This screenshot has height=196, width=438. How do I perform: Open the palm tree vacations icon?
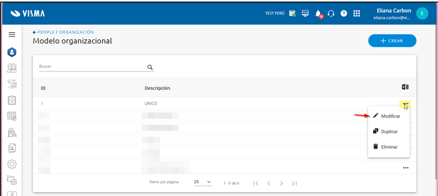(12, 83)
